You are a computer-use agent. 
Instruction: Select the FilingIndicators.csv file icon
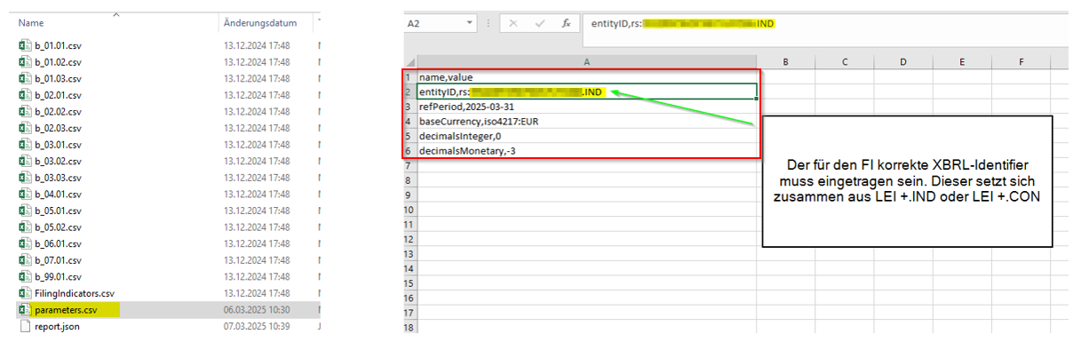click(x=25, y=293)
